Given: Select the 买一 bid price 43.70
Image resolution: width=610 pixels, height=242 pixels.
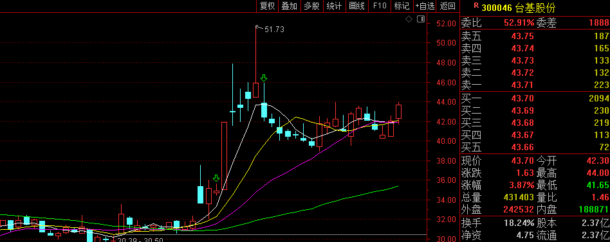Looking at the screenshot, I should (522, 98).
